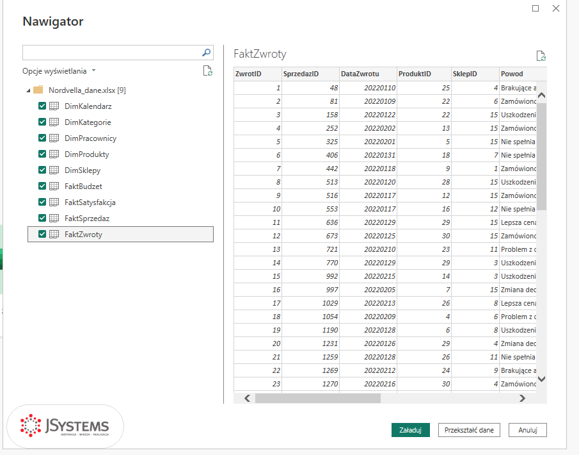Click the SprzedazID cell 1270
Screen dimensions: 579x455
point(310,384)
